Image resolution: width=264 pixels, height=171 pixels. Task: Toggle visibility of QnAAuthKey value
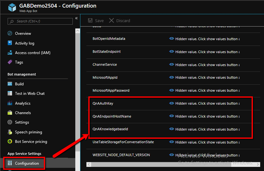(x=172, y=103)
